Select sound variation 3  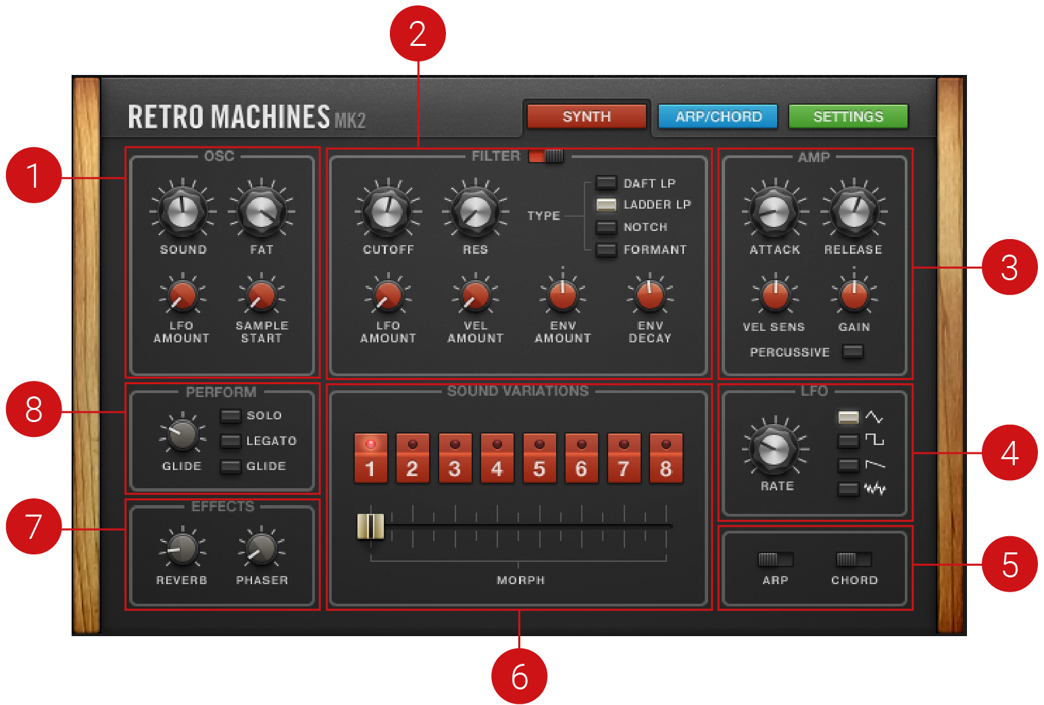coord(455,459)
